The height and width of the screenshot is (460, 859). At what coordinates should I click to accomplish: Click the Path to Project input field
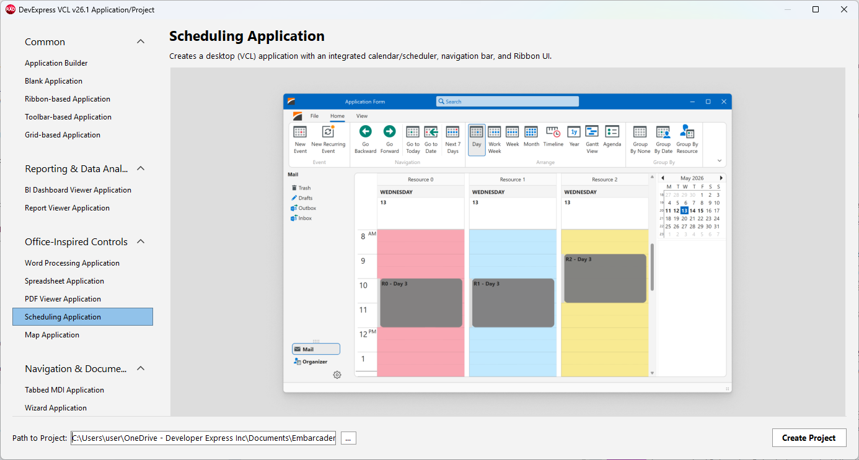tap(203, 438)
